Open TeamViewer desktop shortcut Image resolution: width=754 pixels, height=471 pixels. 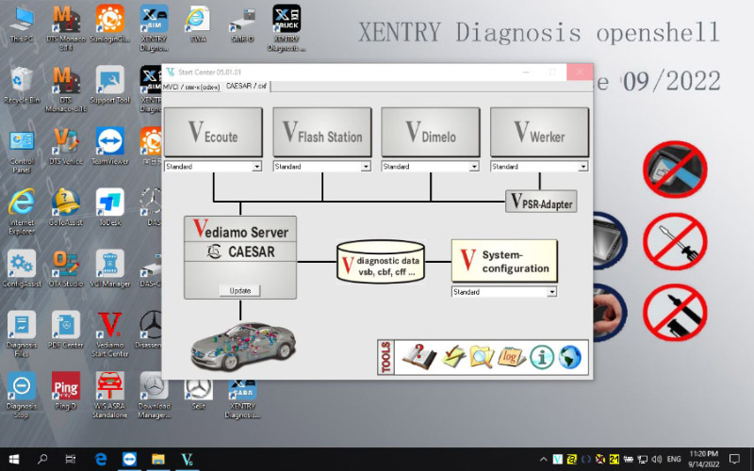pos(110,148)
